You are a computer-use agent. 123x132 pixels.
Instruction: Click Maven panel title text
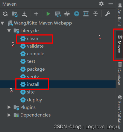pyautogui.click(x=10, y=4)
